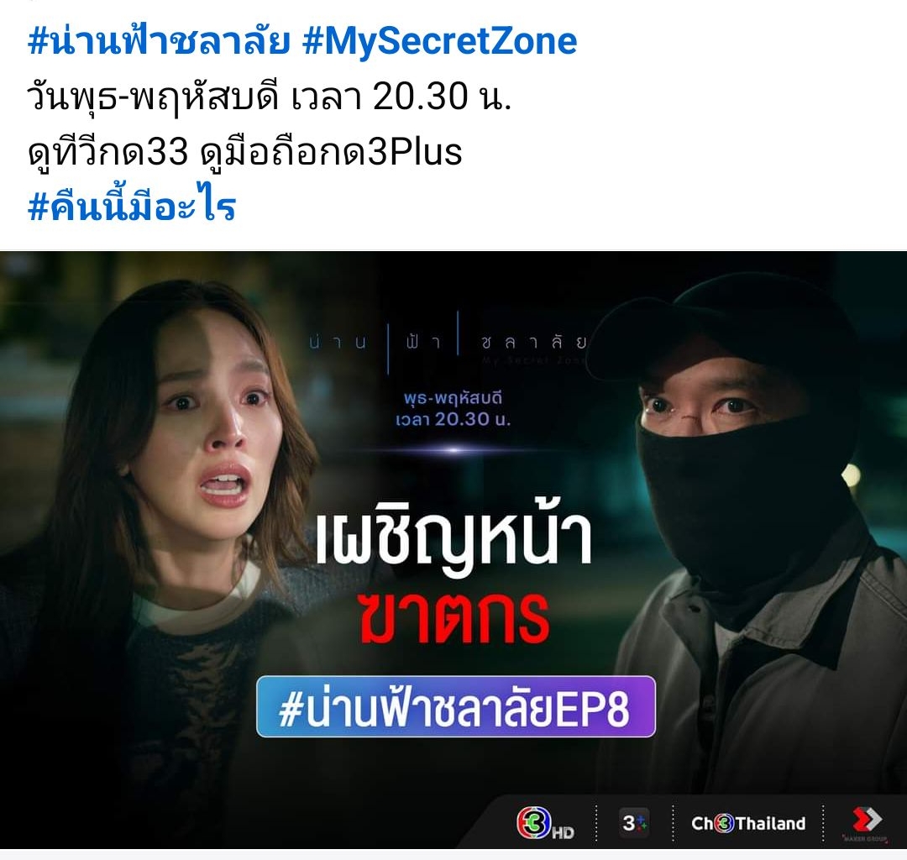Click the red ฆาตกร text
Viewport: 907px width, 860px height.
(x=453, y=619)
